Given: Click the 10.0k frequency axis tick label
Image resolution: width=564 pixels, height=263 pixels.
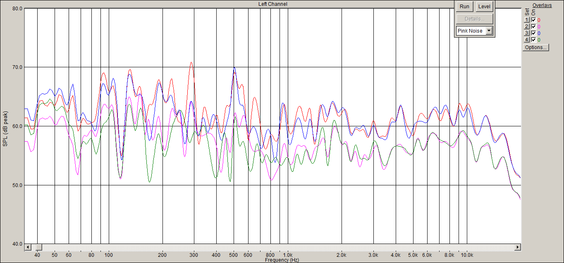Looking at the screenshot, I should pos(467,255).
